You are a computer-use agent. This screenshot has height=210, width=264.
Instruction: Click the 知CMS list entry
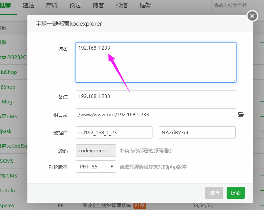click(x=9, y=176)
